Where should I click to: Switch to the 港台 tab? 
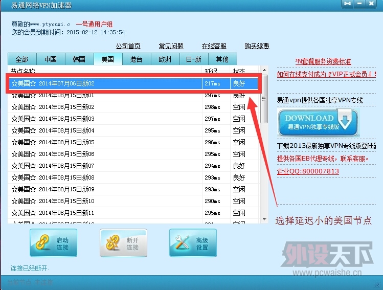(x=137, y=59)
